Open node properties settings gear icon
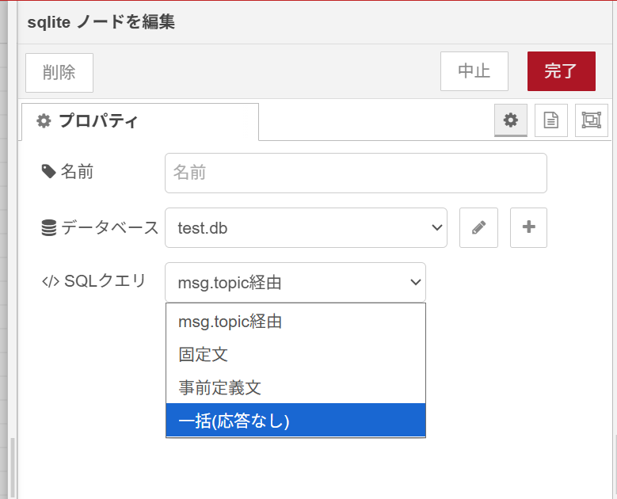This screenshot has height=499, width=617. pos(511,120)
